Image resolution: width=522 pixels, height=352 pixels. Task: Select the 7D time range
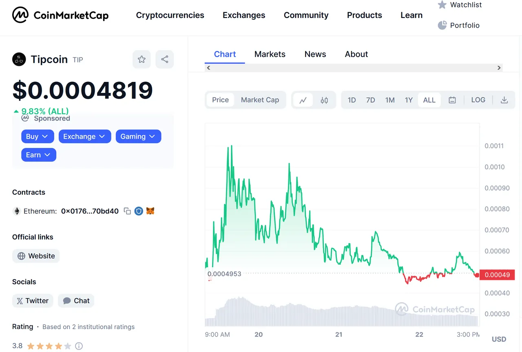click(371, 100)
